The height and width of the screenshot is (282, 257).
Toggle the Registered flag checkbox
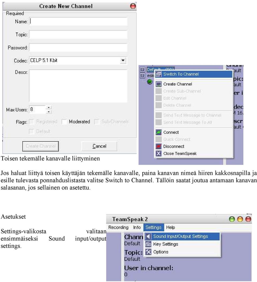click(x=32, y=122)
